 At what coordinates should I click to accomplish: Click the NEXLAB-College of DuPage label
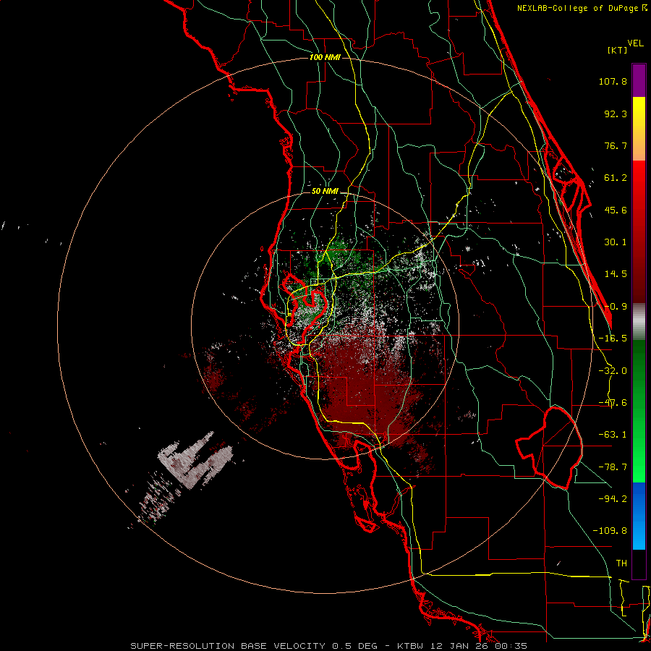coord(582,8)
